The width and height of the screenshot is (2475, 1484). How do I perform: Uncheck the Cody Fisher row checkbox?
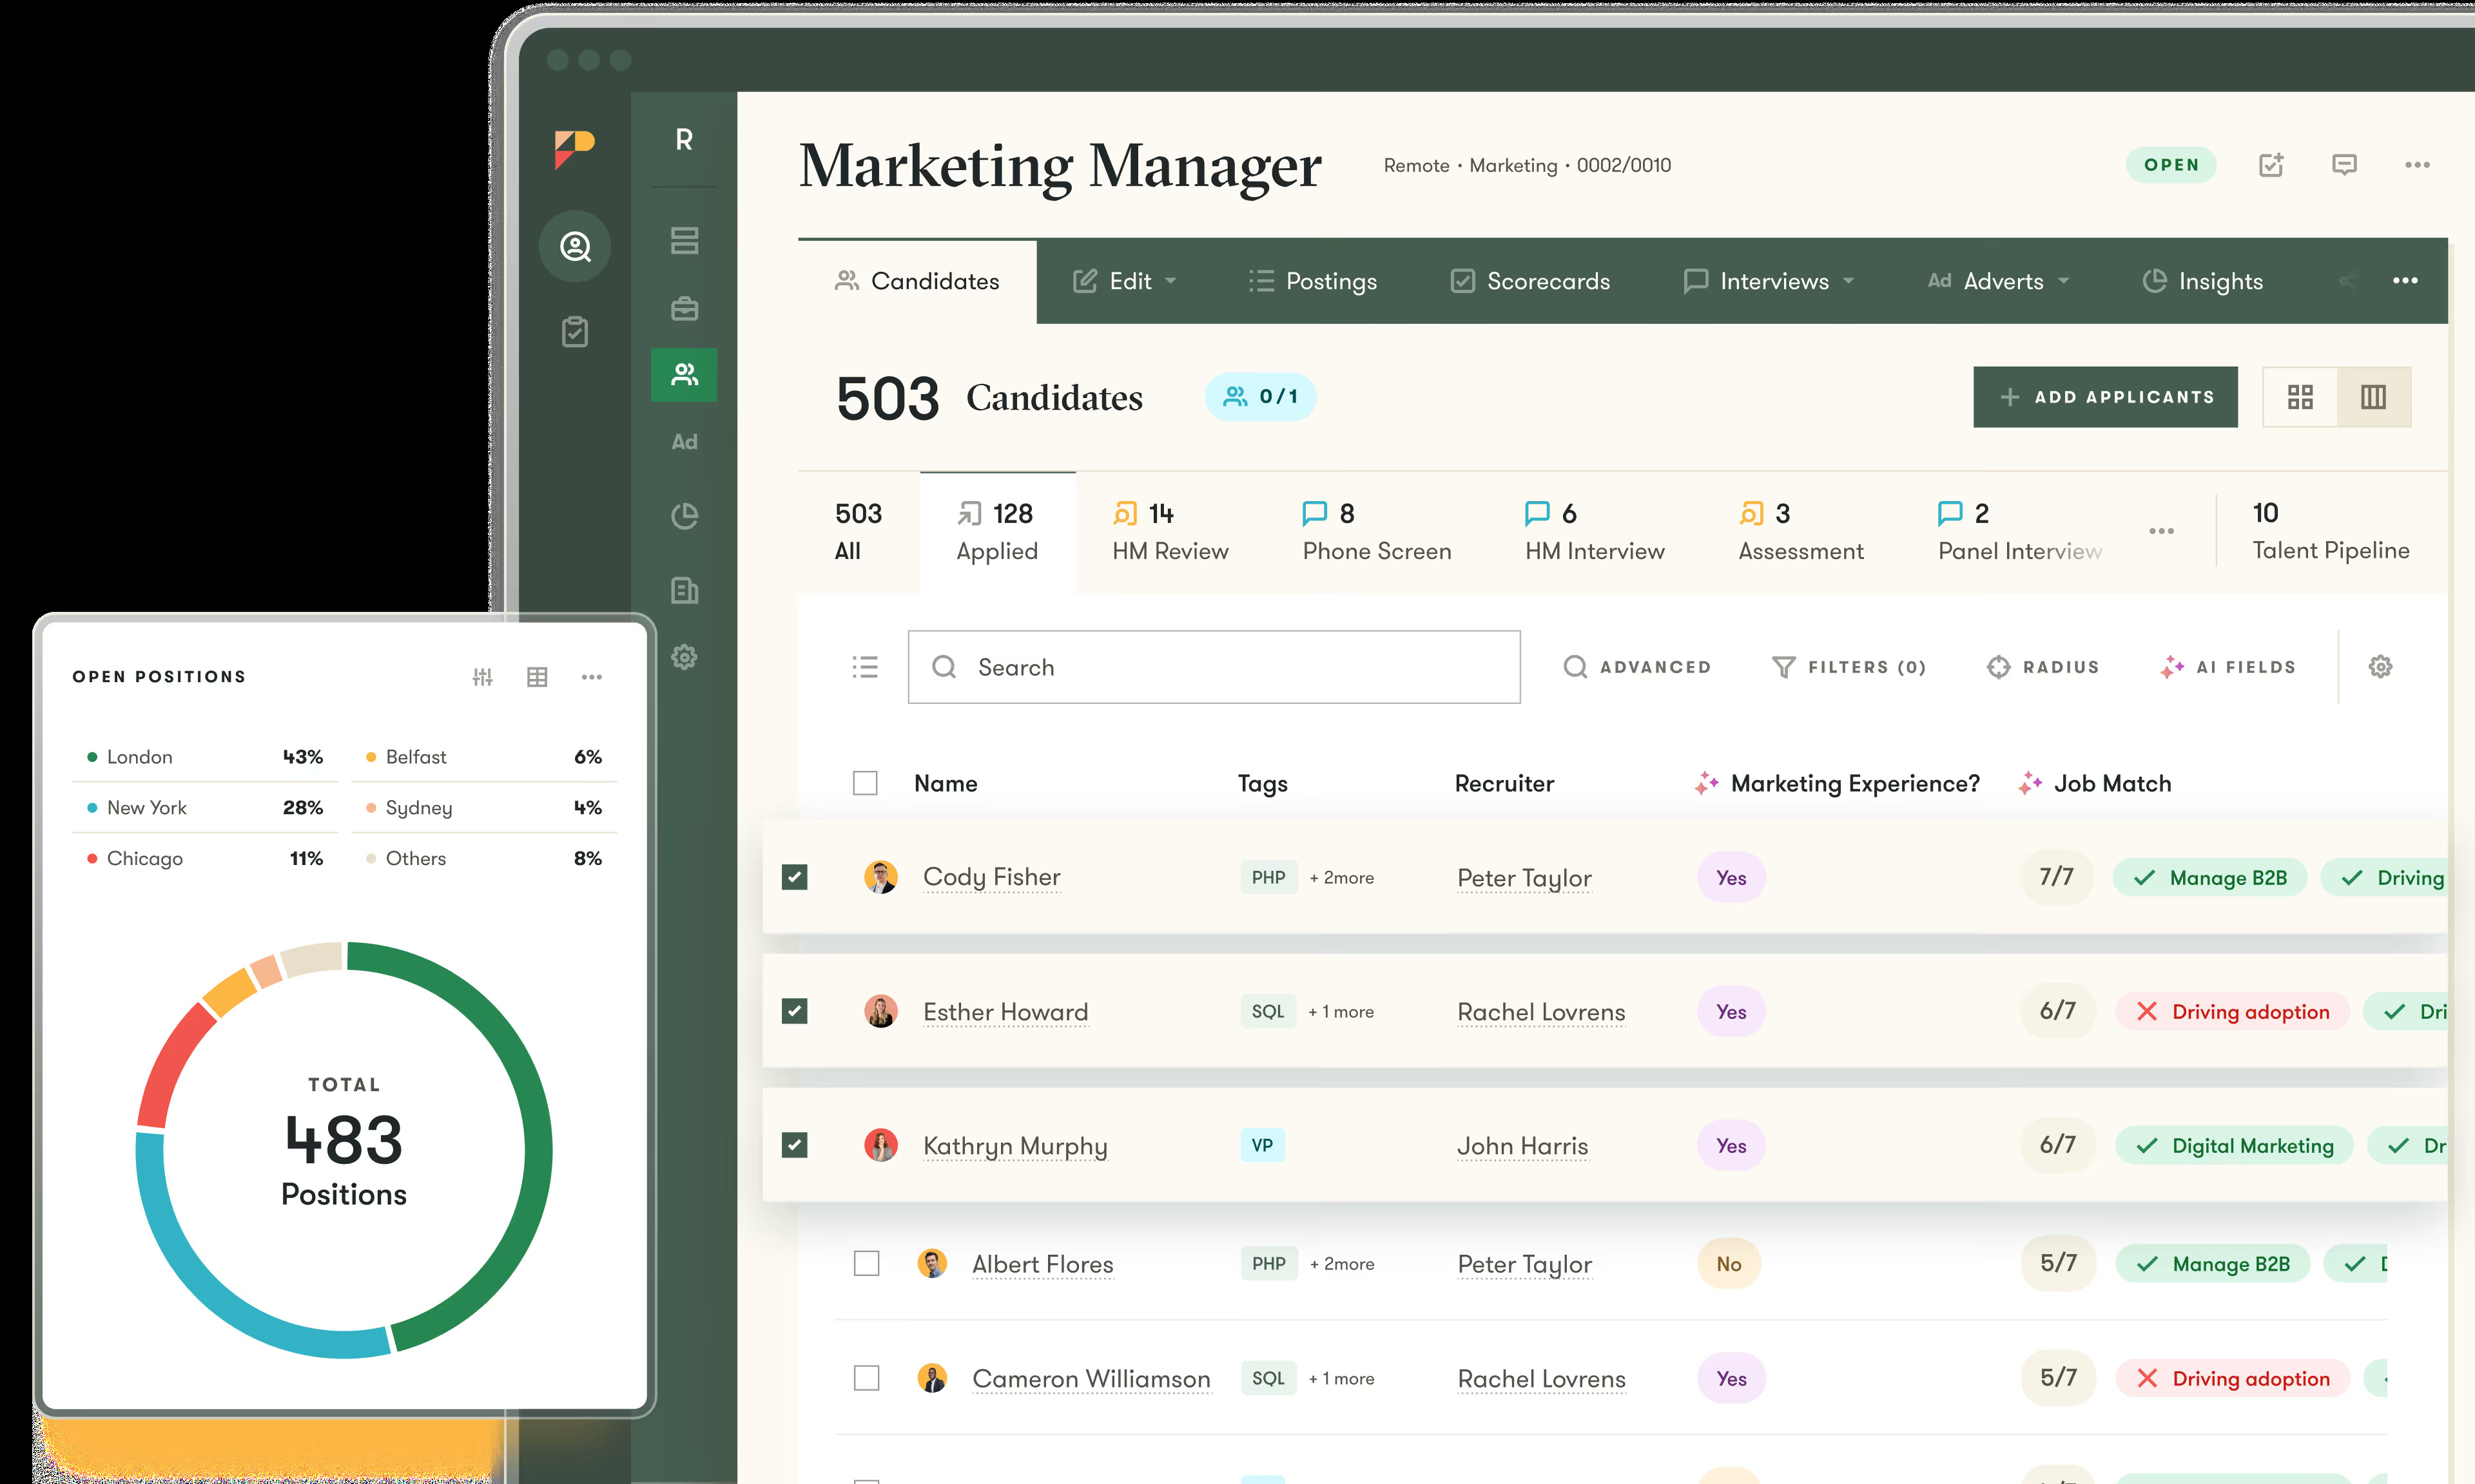pyautogui.click(x=794, y=877)
